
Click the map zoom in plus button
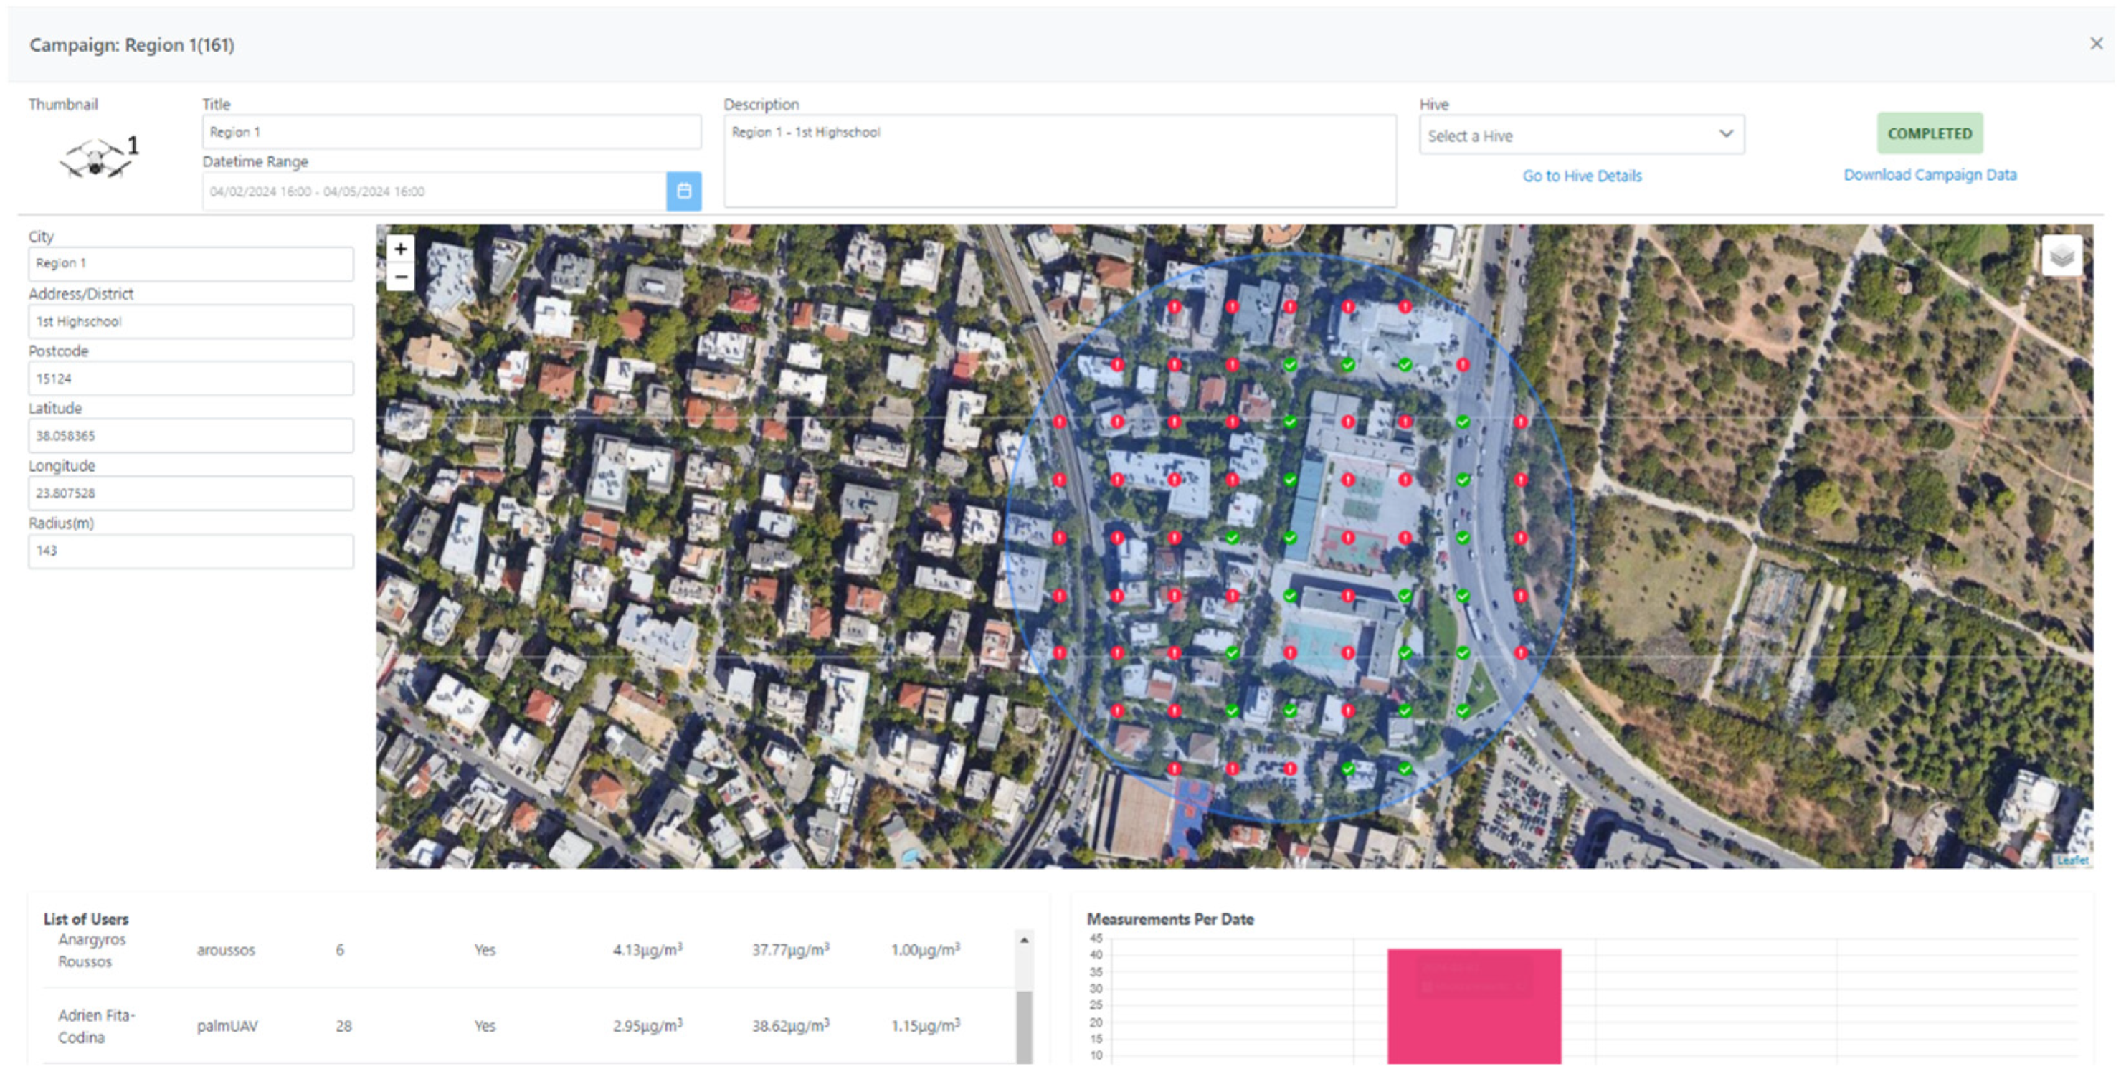(x=400, y=249)
